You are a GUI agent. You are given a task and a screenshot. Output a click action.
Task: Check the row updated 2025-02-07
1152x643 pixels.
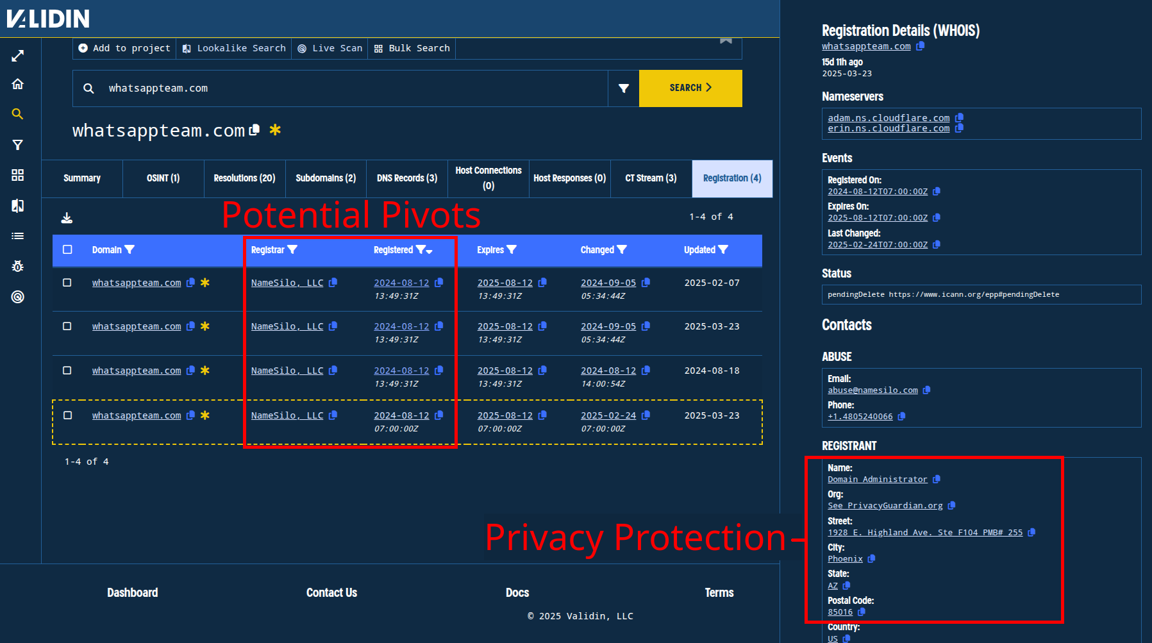(67, 282)
